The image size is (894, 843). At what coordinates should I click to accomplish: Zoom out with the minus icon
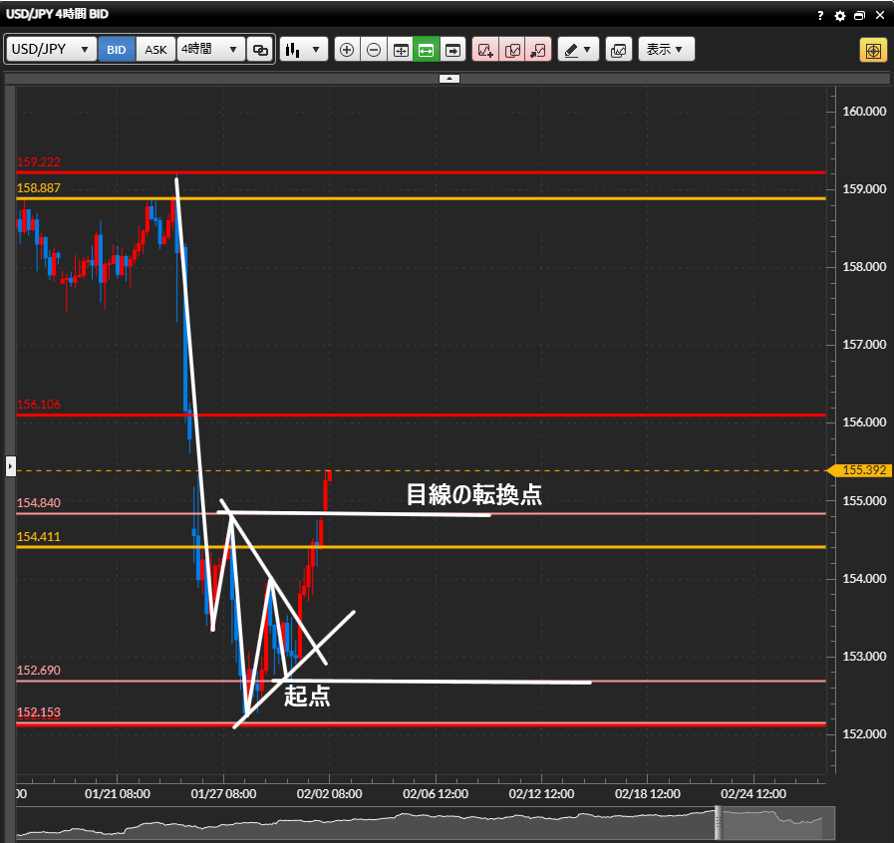[374, 49]
